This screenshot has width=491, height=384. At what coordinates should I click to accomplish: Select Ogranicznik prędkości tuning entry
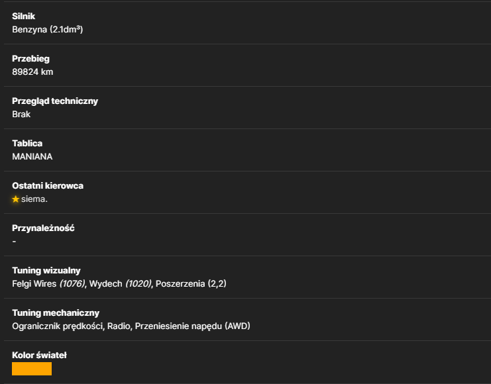tap(58, 326)
